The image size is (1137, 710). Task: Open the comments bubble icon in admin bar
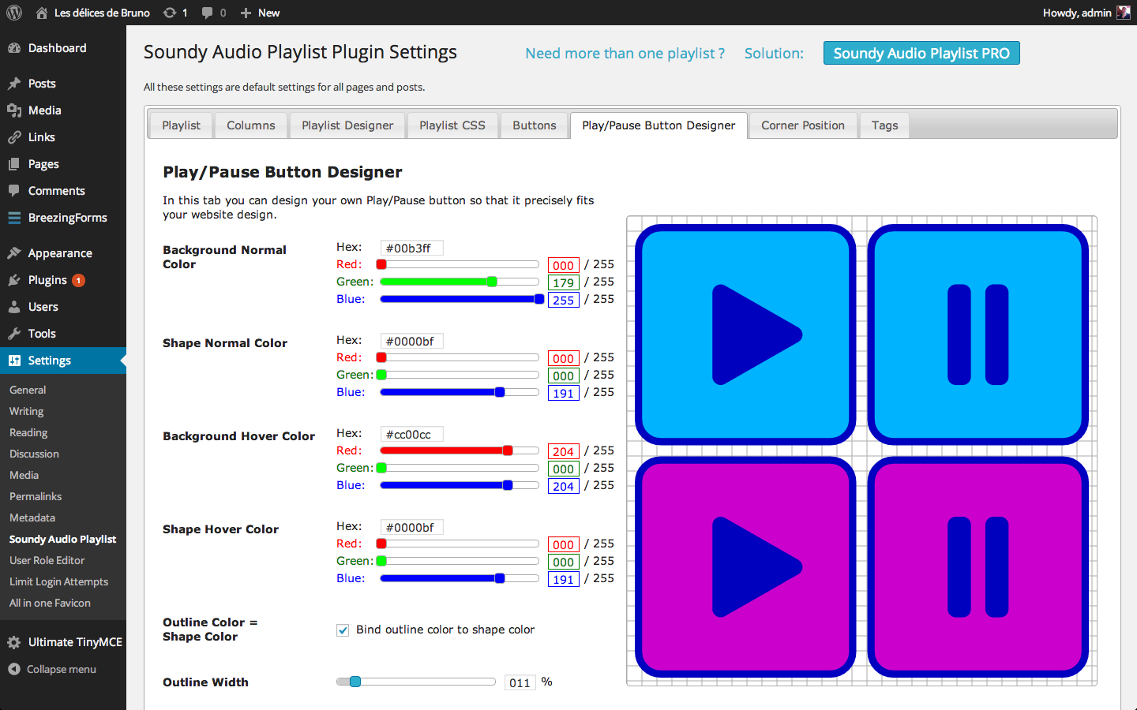pyautogui.click(x=207, y=13)
